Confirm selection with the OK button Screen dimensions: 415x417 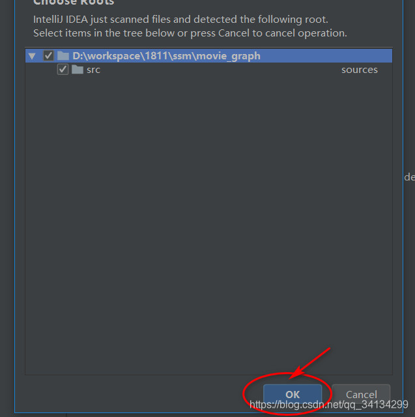pos(293,395)
